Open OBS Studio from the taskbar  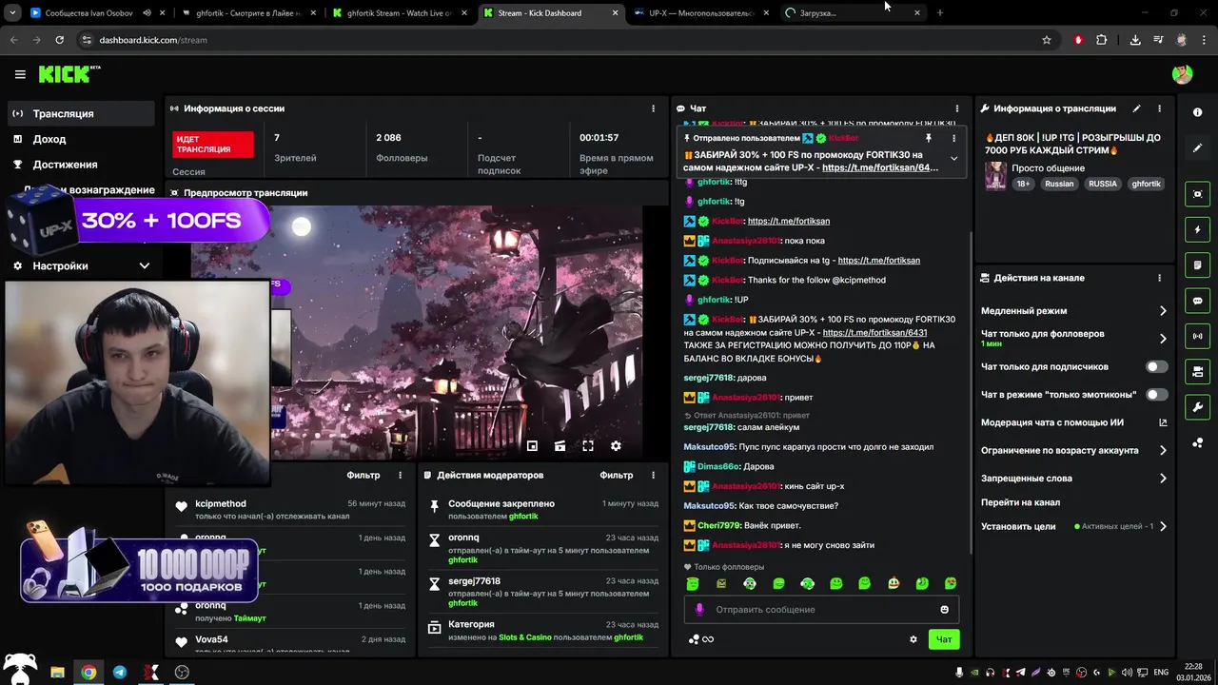coord(182,672)
